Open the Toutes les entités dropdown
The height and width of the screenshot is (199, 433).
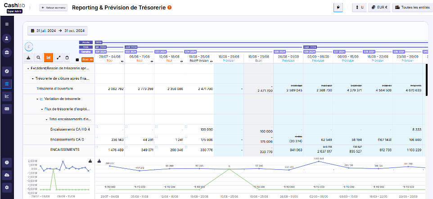412,8
